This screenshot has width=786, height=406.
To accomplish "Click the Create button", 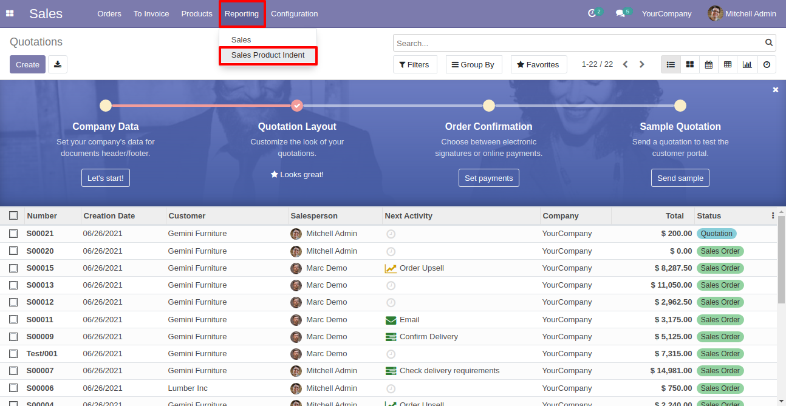I will (x=27, y=64).
